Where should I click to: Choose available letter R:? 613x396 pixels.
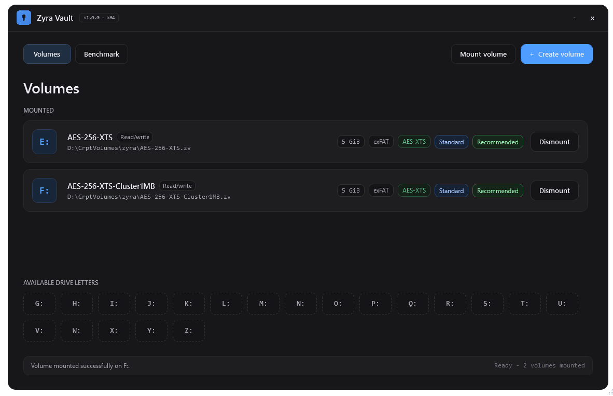coord(450,304)
